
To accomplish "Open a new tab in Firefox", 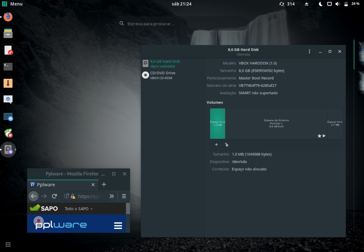I will [104, 184].
